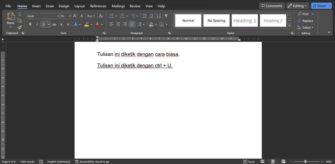This screenshot has height=164, width=335.
Task: Click the Increase Indent icon
Action: 151,16
